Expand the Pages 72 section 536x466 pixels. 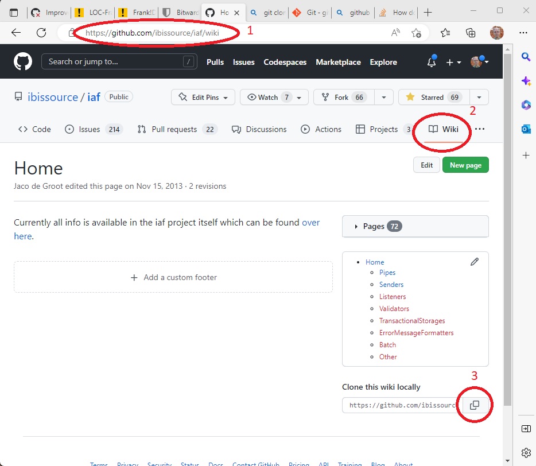click(415, 226)
